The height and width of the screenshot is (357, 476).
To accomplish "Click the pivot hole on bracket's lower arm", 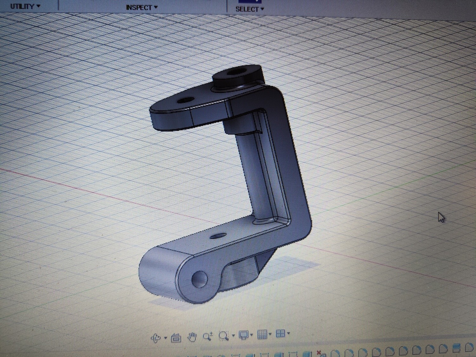I will click(200, 279).
